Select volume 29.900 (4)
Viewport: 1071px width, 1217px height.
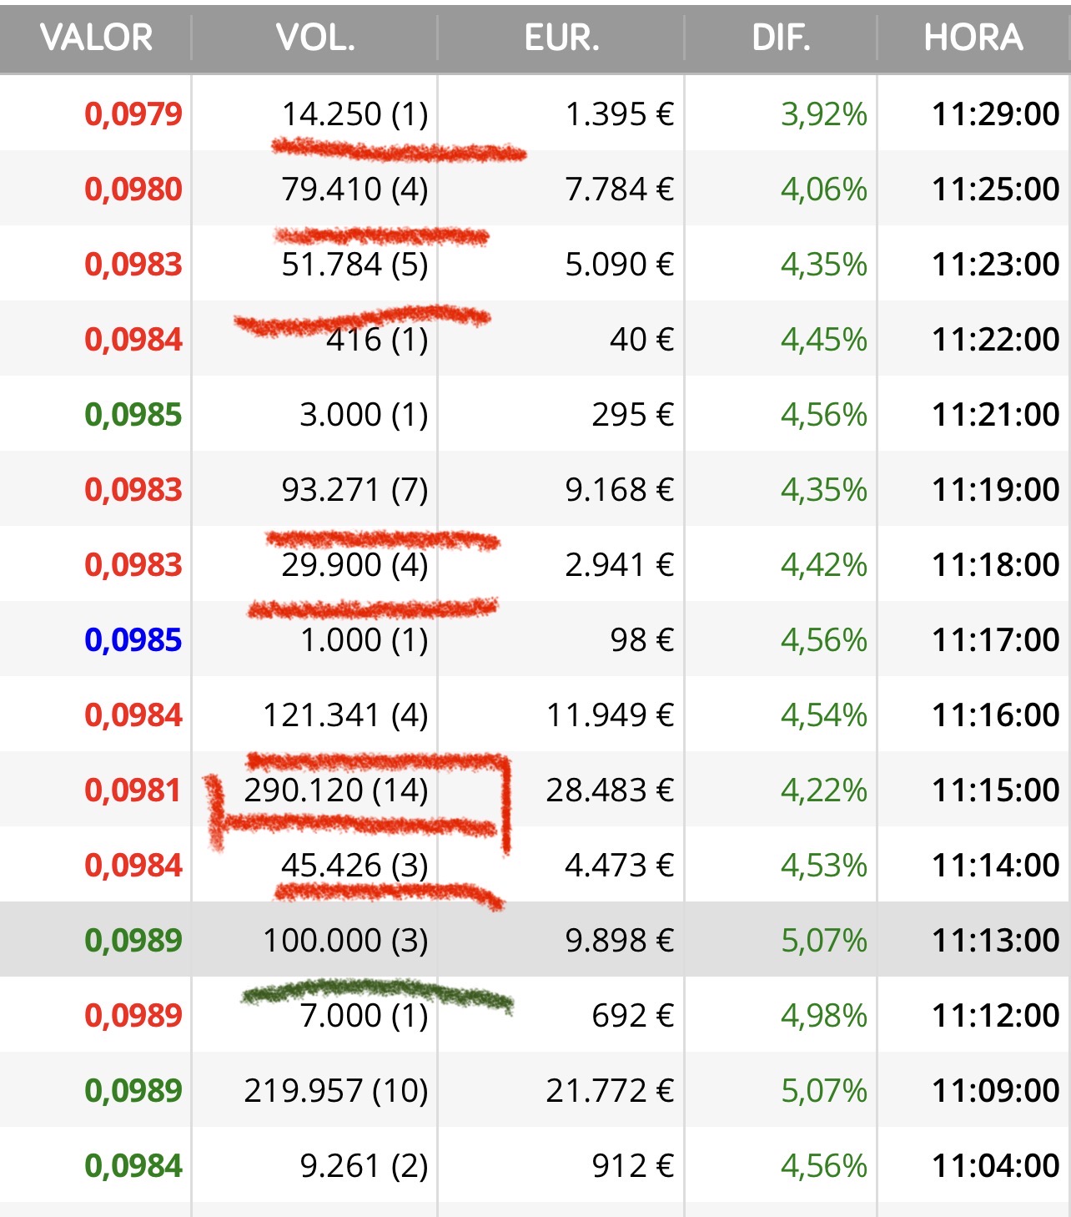(355, 564)
